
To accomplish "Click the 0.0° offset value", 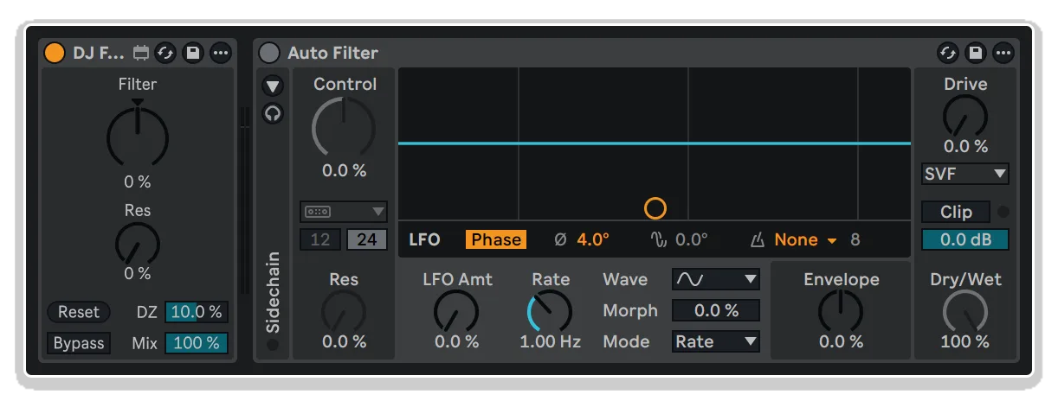I will coord(692,239).
